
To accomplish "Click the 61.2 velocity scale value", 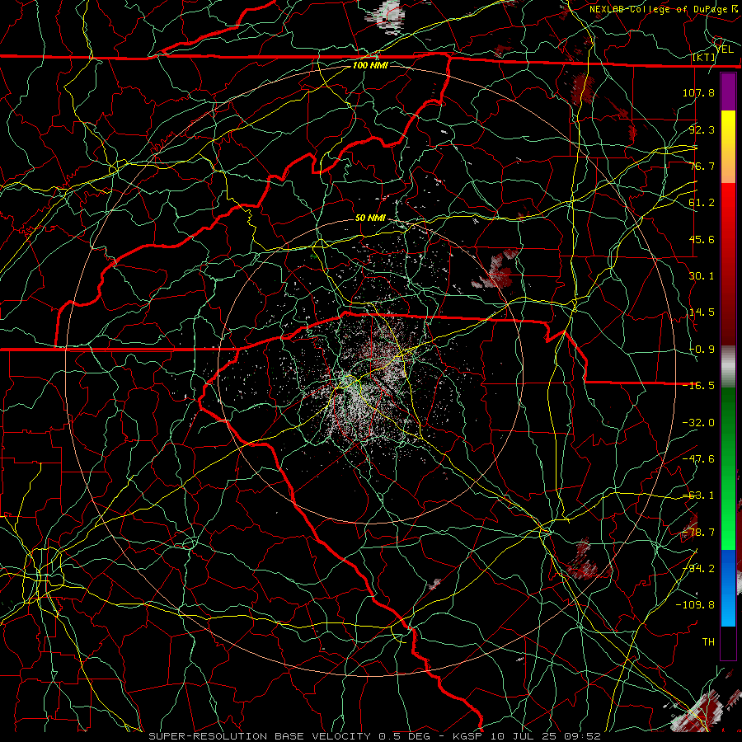I will 702,203.
